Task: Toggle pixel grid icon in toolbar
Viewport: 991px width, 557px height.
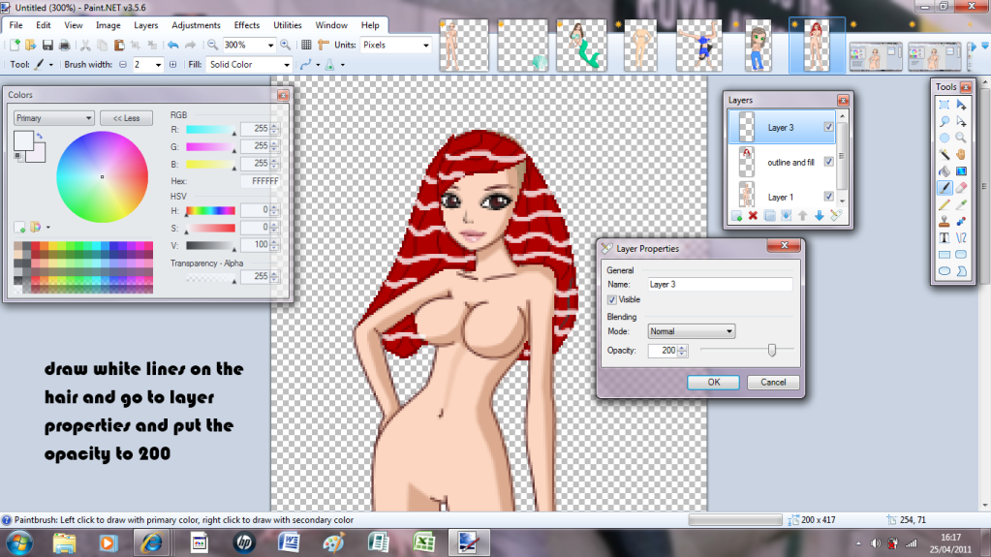Action: [306, 45]
